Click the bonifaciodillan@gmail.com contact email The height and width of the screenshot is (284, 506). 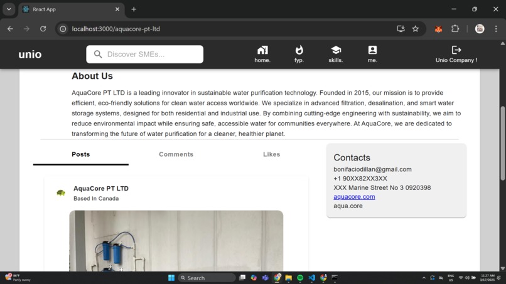coord(372,169)
